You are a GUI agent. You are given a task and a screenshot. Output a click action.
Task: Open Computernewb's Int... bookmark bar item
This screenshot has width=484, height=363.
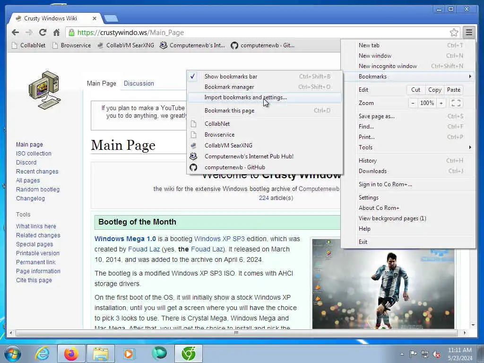pyautogui.click(x=192, y=45)
